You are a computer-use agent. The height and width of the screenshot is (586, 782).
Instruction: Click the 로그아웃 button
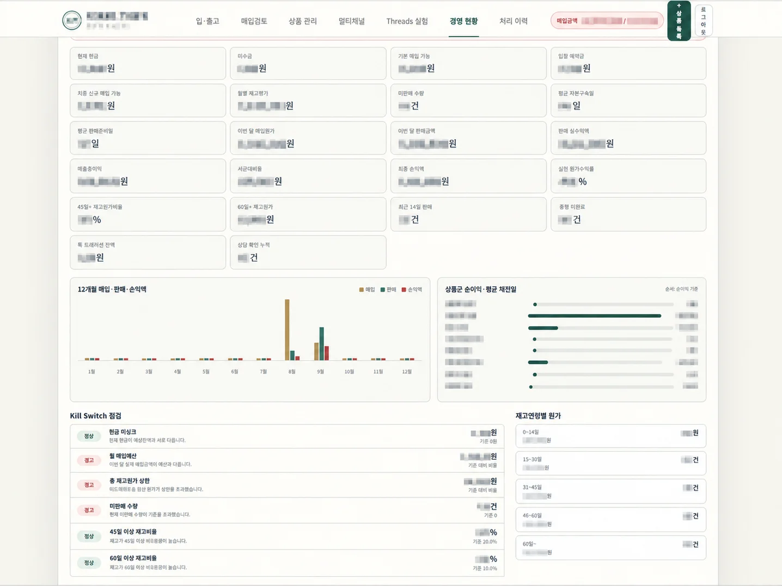click(703, 21)
